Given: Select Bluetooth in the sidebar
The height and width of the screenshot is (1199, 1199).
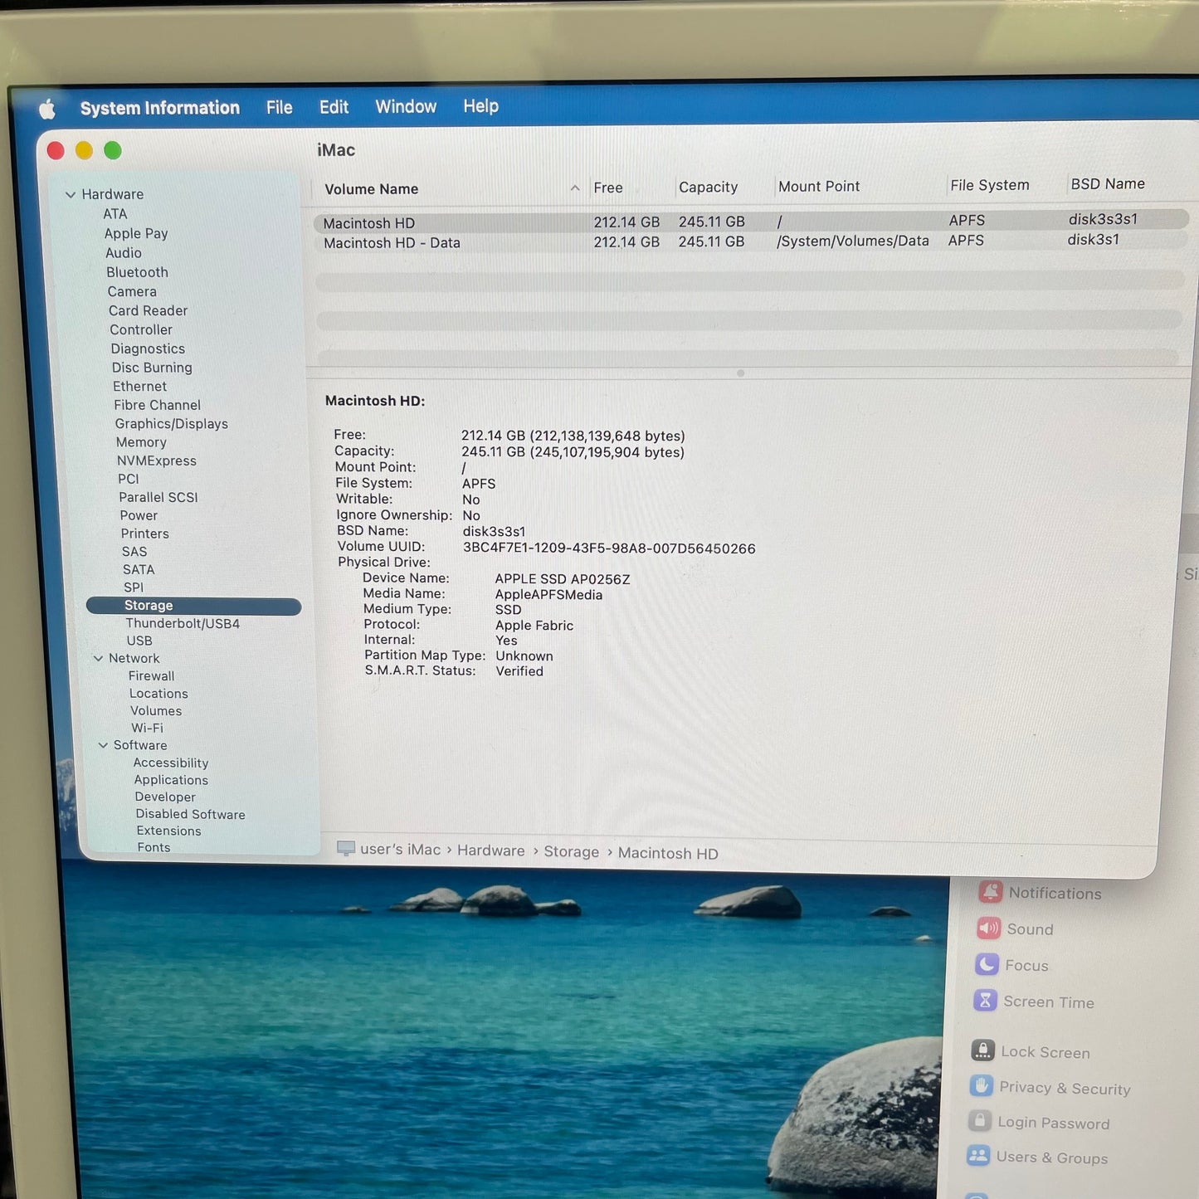Looking at the screenshot, I should 137,272.
